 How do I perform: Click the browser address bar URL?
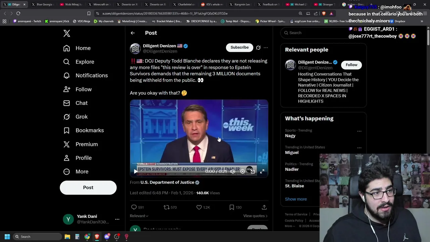click(165, 13)
